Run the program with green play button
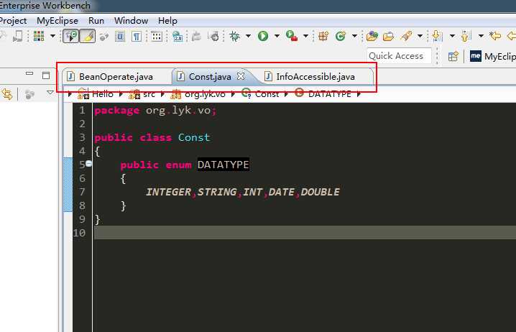The image size is (516, 332). (263, 36)
